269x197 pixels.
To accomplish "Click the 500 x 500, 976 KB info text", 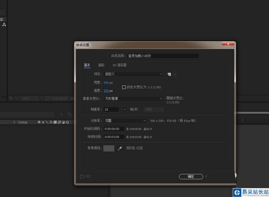I will click(173, 121).
